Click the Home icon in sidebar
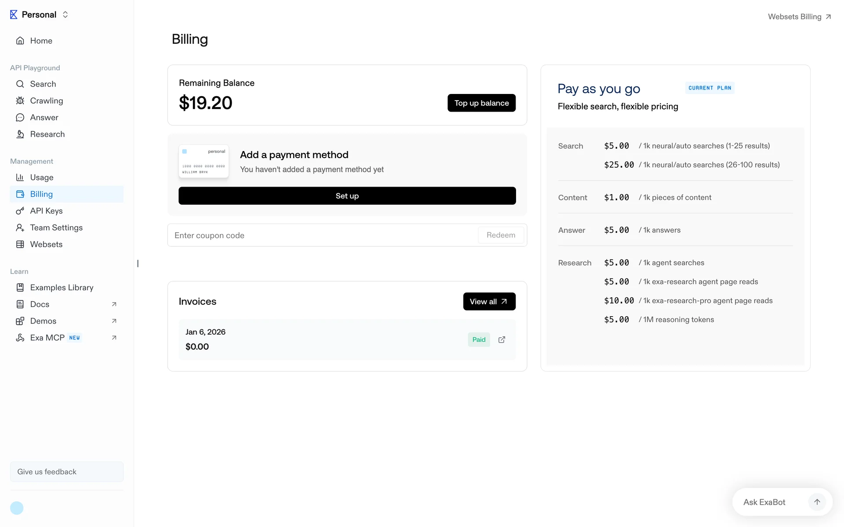Viewport: 844px width, 527px height. [20, 41]
